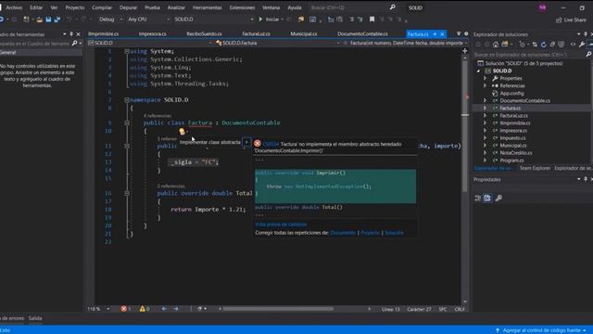This screenshot has height=334, width=593.
Task: Collapse the class Factura code block
Action: pyautogui.click(x=127, y=123)
